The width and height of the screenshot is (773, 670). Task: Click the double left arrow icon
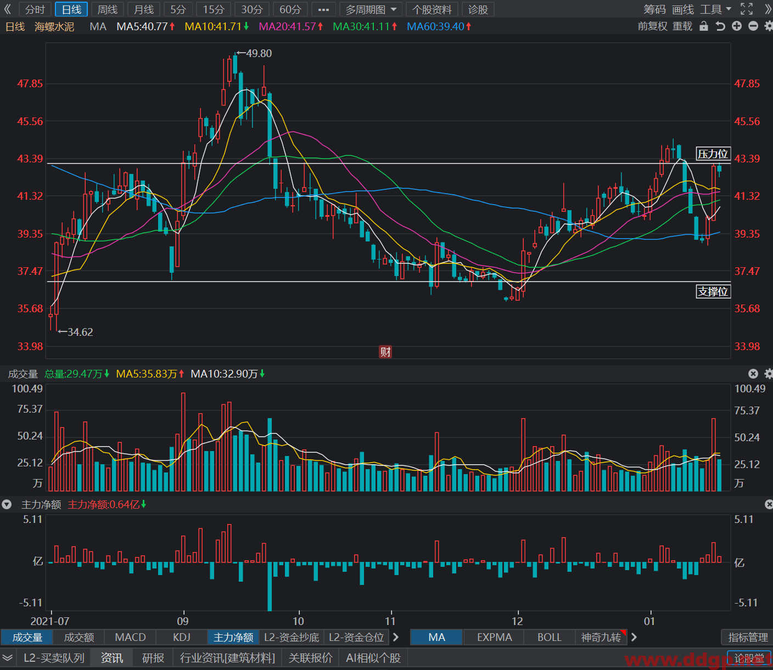click(8, 9)
